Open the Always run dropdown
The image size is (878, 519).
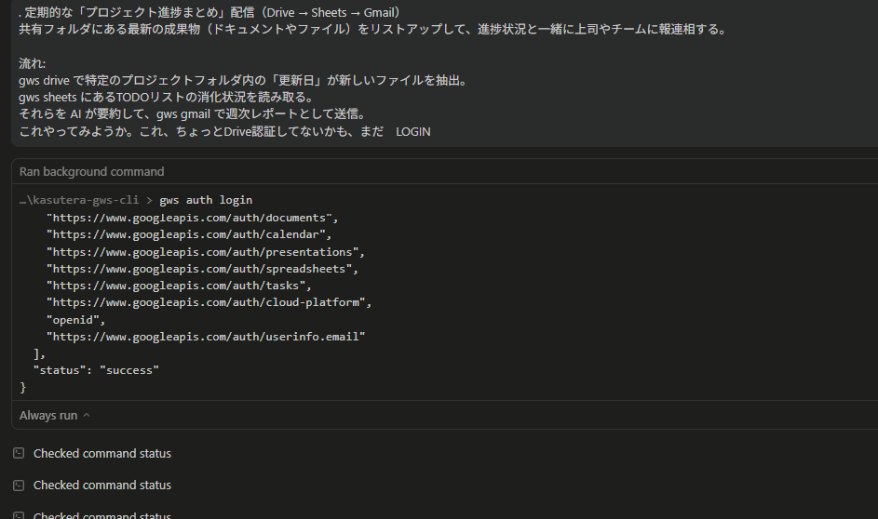click(x=55, y=416)
